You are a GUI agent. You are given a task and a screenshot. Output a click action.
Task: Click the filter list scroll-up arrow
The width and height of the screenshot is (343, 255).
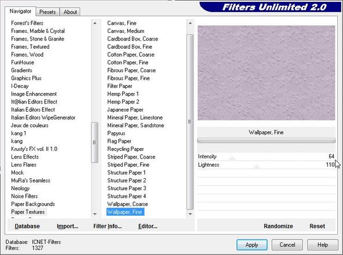190,23
